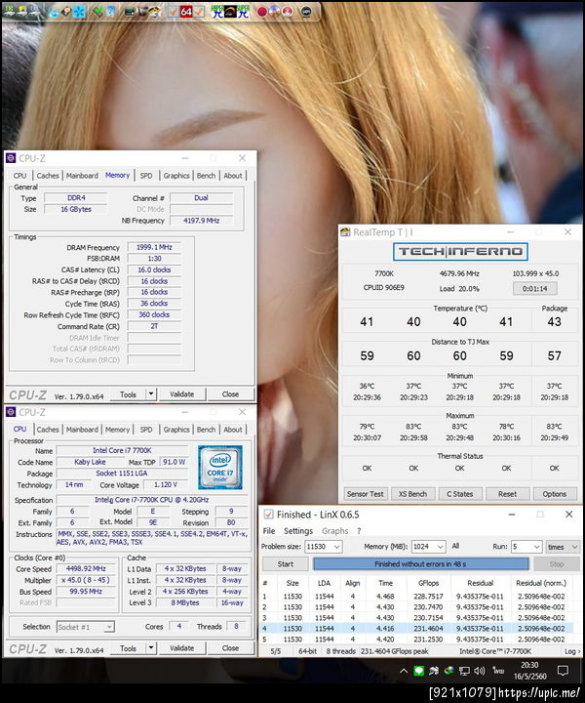The image size is (585, 703).
Task: Open SPD tab in the memory-timings CPU-Z window
Action: pos(146,176)
